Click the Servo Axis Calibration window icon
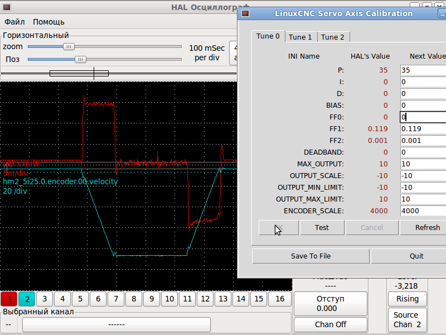 point(245,13)
